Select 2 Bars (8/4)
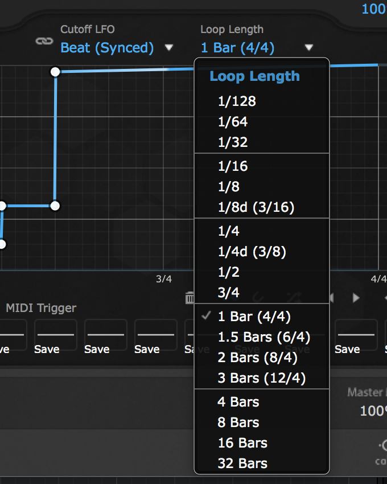 262,358
